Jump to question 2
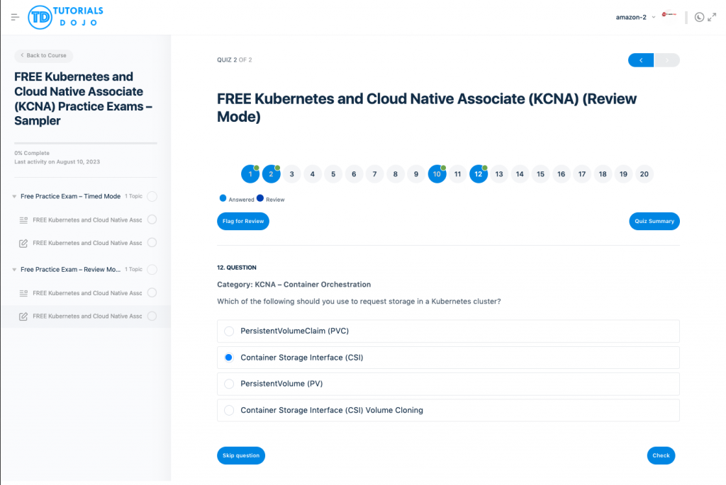This screenshot has height=485, width=726. [x=272, y=174]
